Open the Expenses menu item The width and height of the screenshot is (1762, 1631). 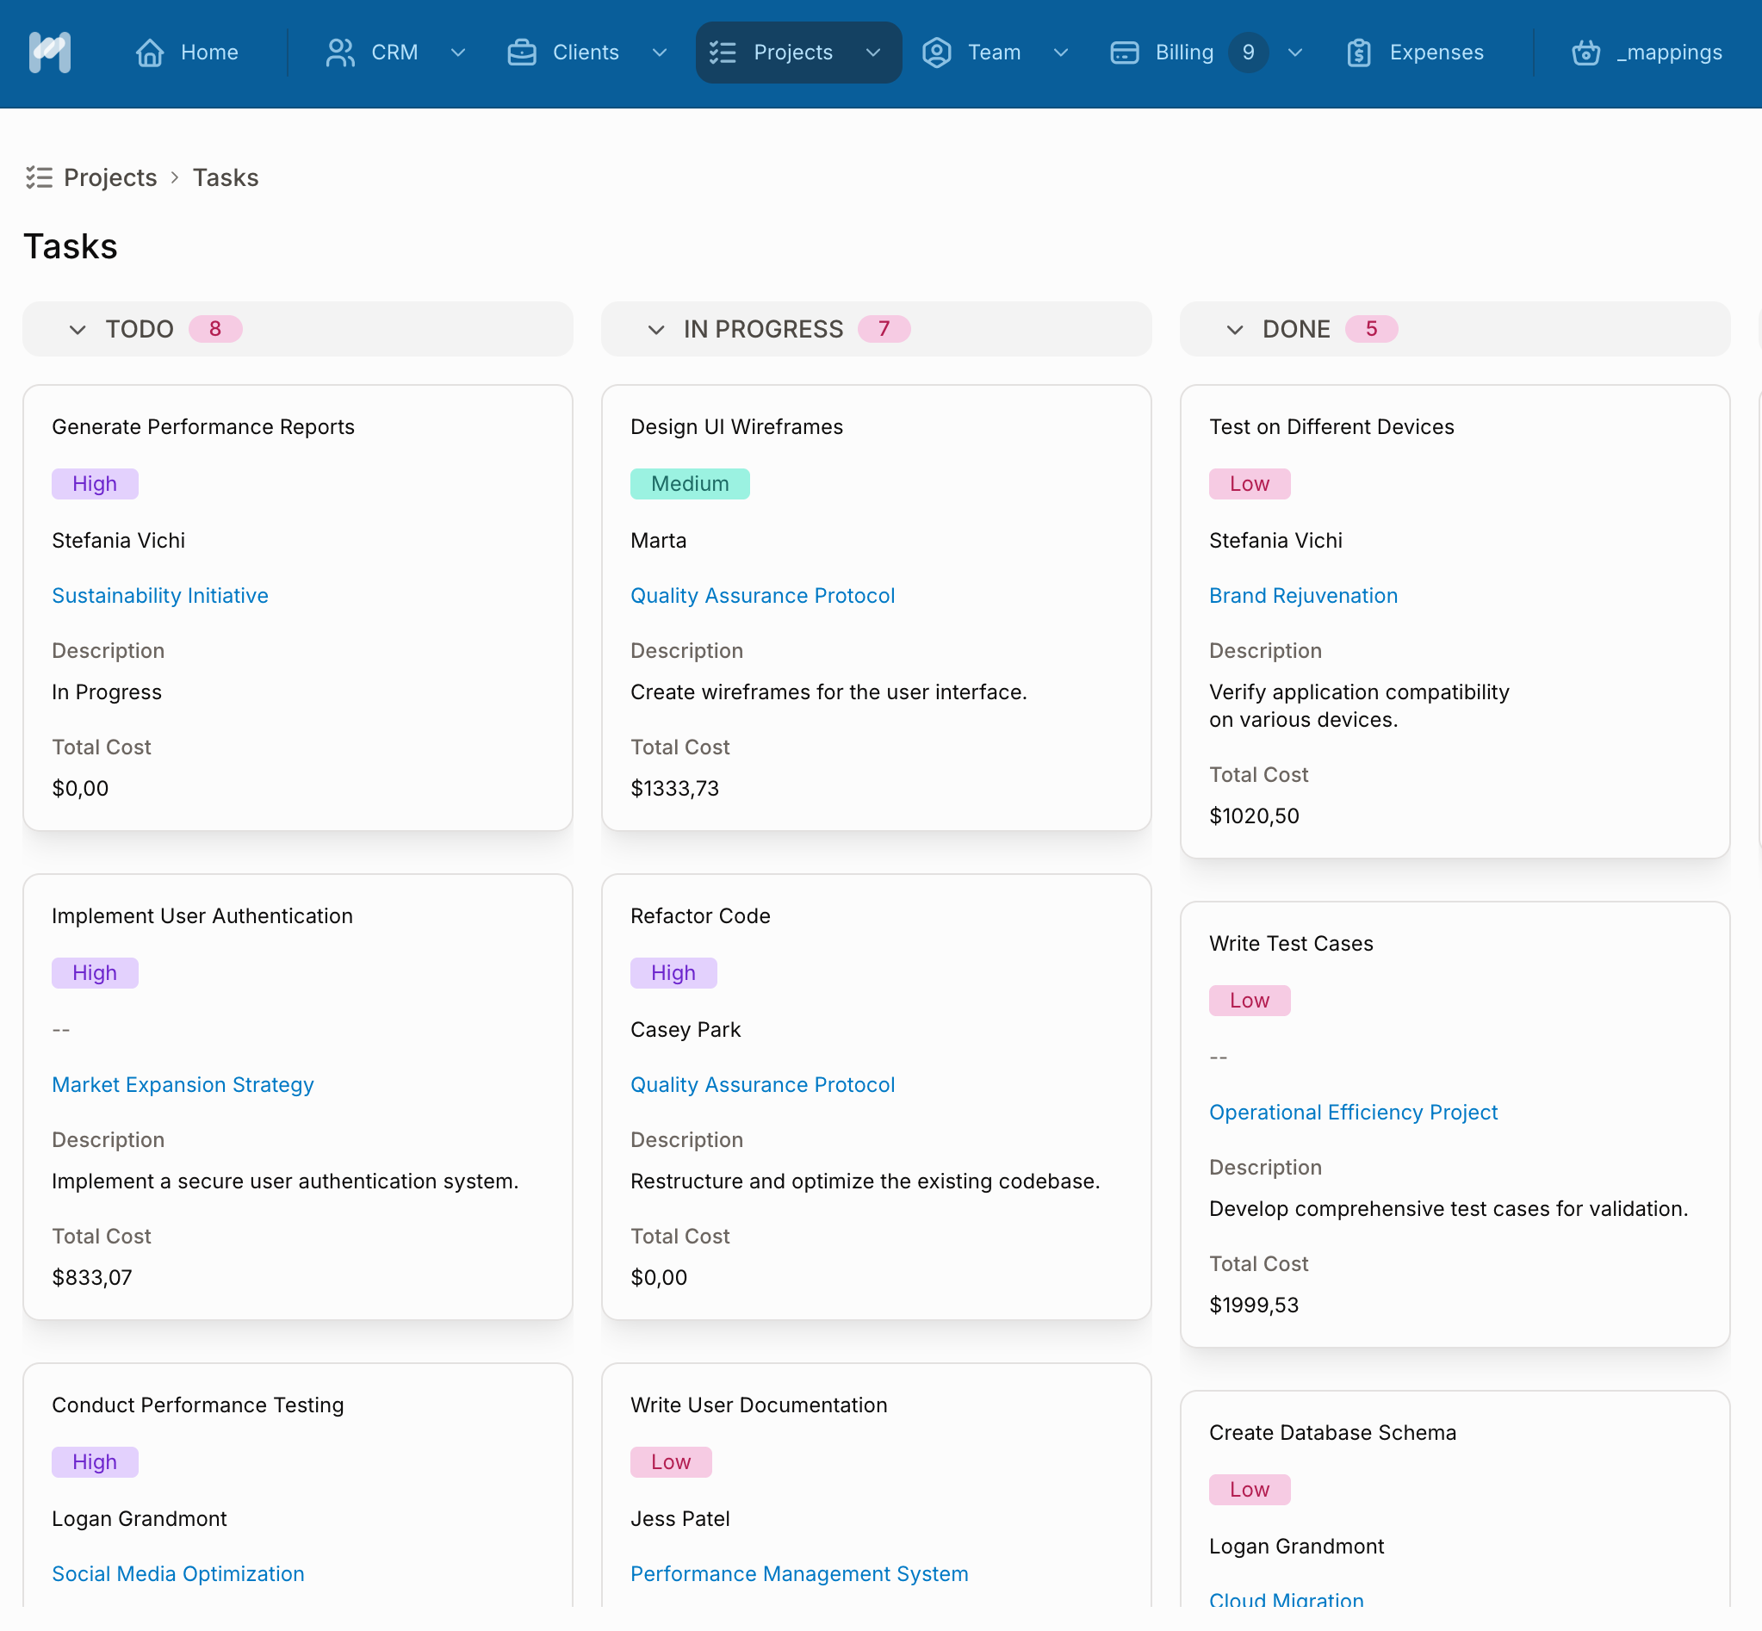tap(1436, 52)
